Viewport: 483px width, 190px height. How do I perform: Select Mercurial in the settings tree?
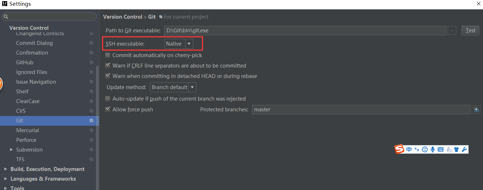coord(28,130)
